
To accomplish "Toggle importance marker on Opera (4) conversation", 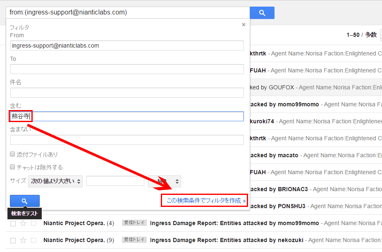I will coord(34,223).
